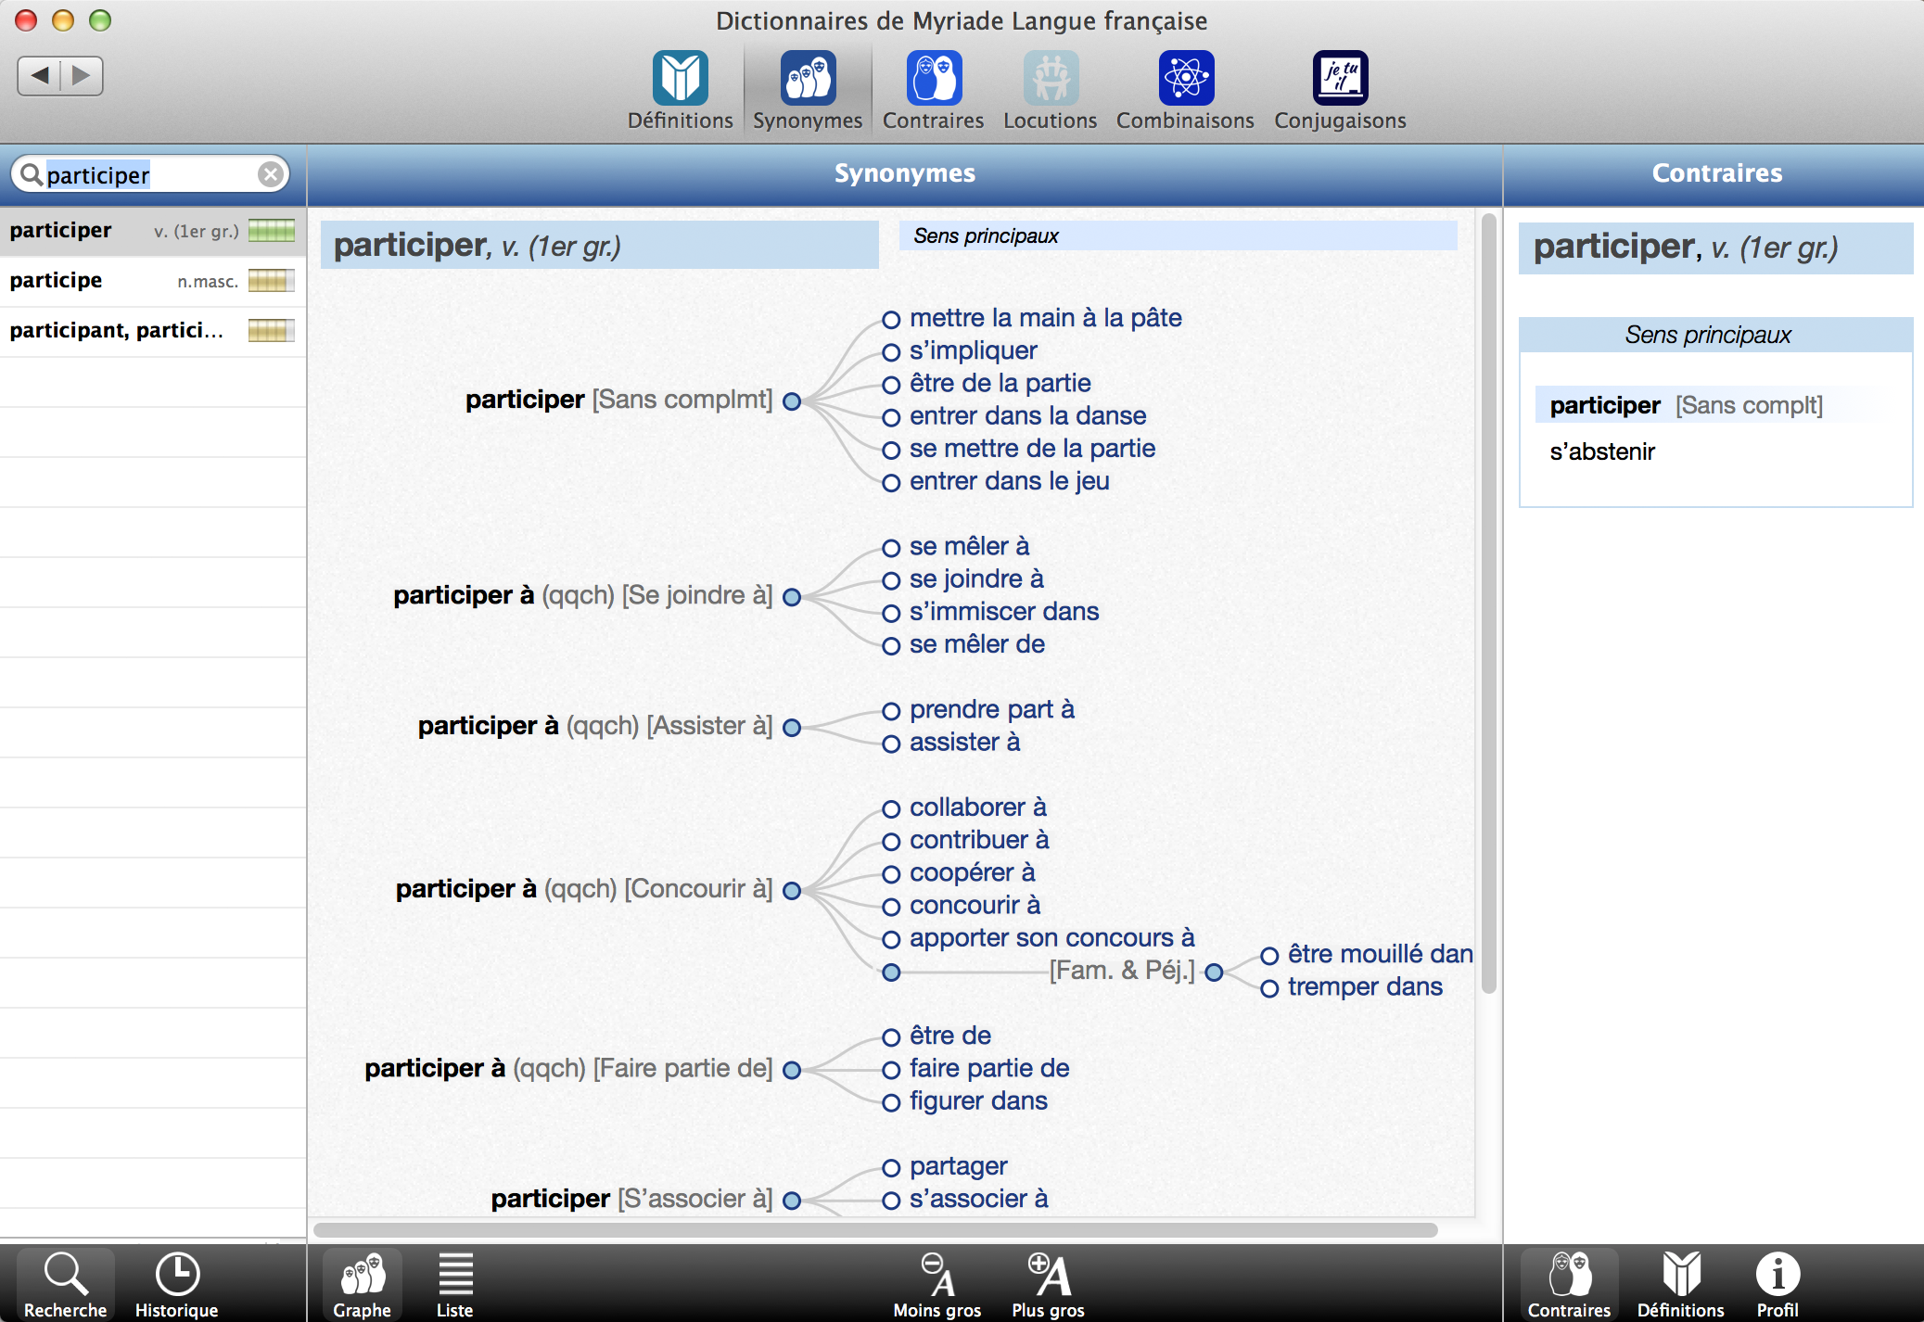Screen dimensions: 1924x1322
Task: Click synonym "figurer dans"
Action: [x=978, y=1101]
